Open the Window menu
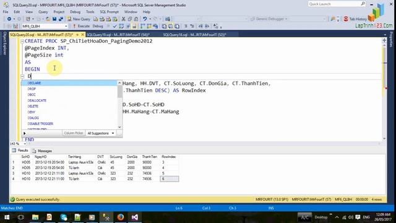The width and height of the screenshot is (396, 223). (x=131, y=12)
